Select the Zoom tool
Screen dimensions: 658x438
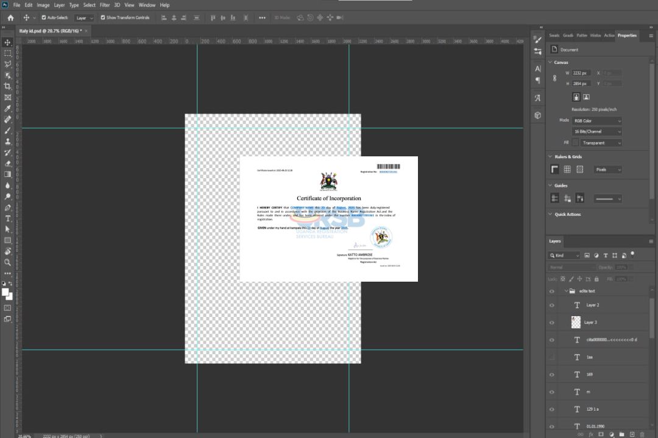point(8,262)
